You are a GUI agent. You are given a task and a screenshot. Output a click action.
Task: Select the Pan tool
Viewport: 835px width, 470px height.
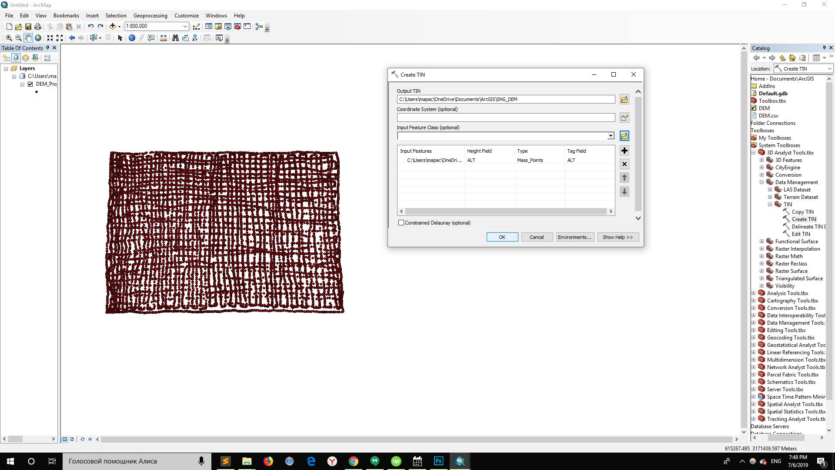tap(28, 38)
